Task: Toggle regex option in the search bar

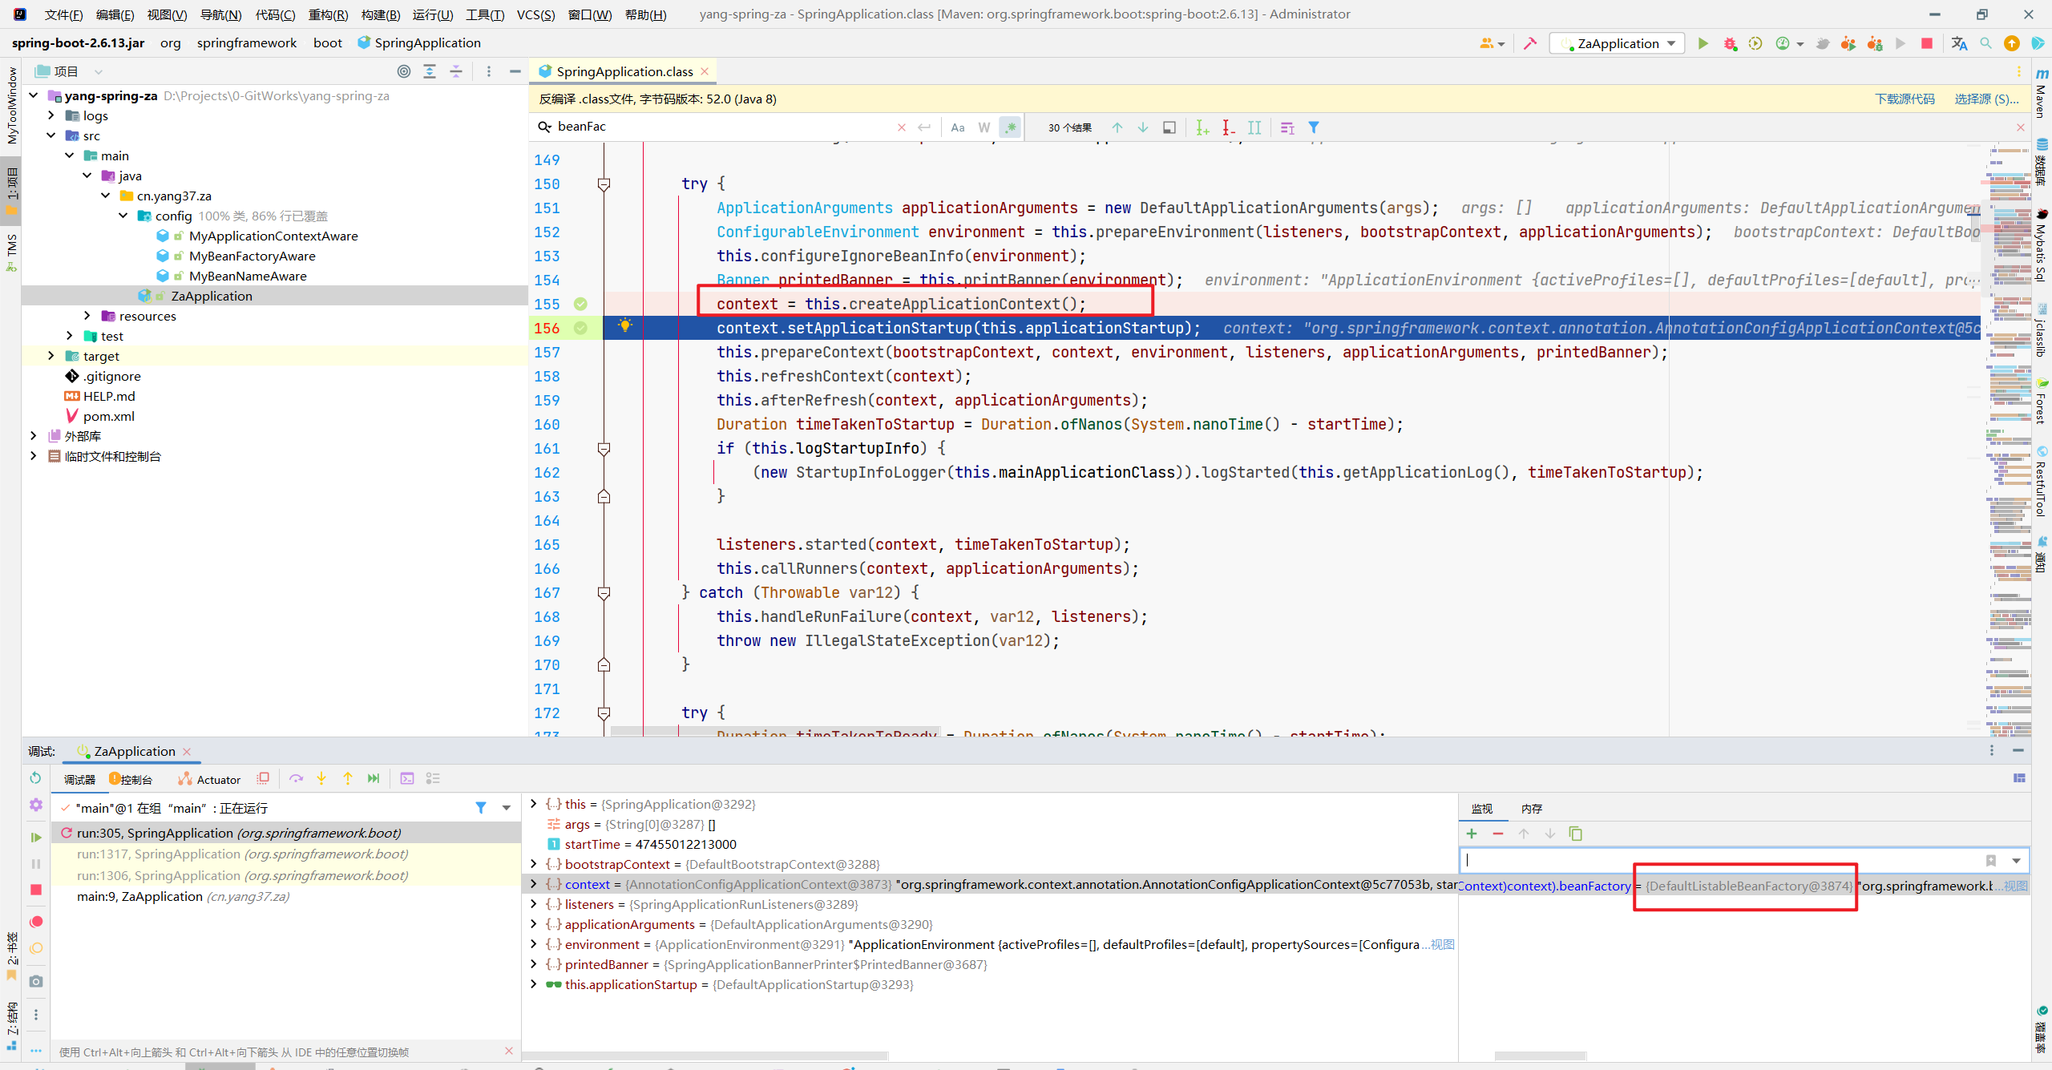Action: pyautogui.click(x=1011, y=127)
